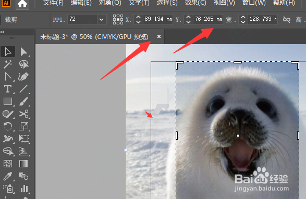Click the Y coordinate stepper arrows

point(188,19)
